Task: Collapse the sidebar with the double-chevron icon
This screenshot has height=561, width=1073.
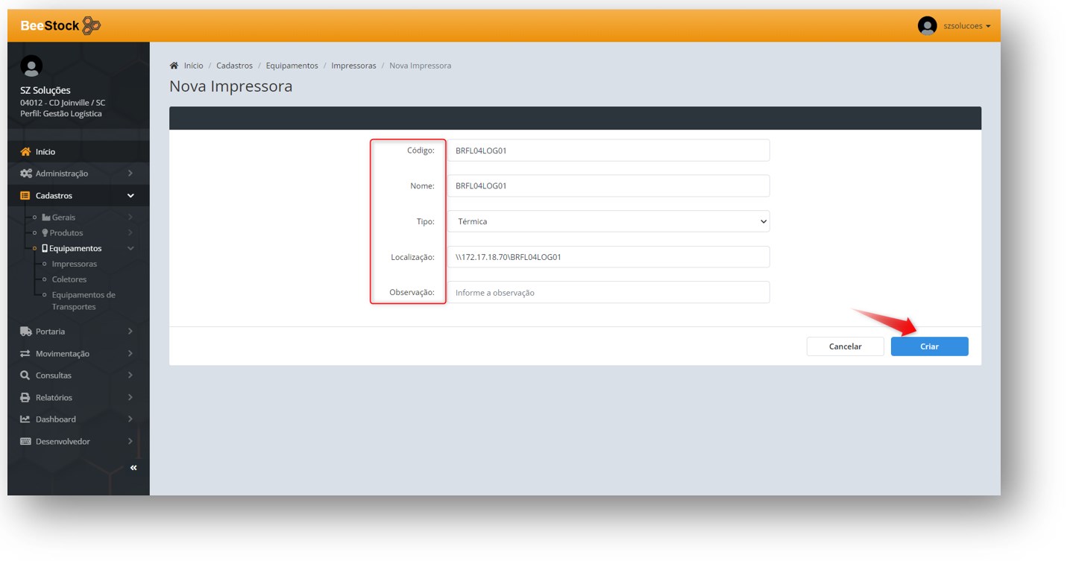Action: (133, 468)
